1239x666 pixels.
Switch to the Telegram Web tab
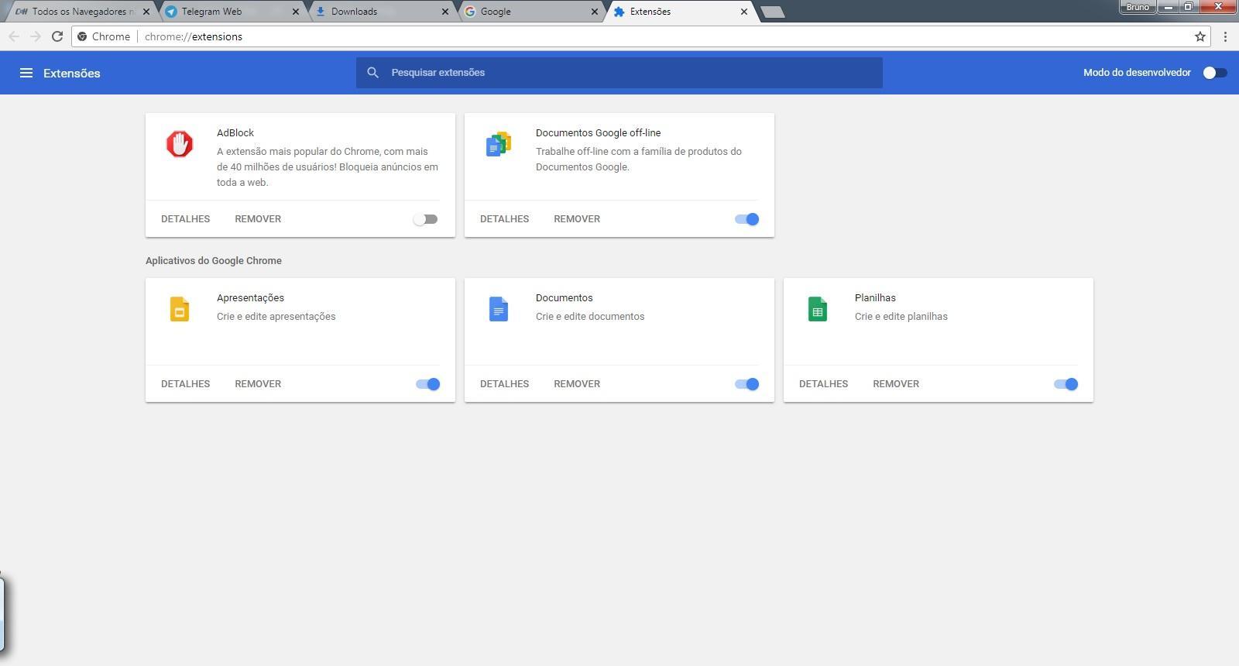tap(232, 12)
